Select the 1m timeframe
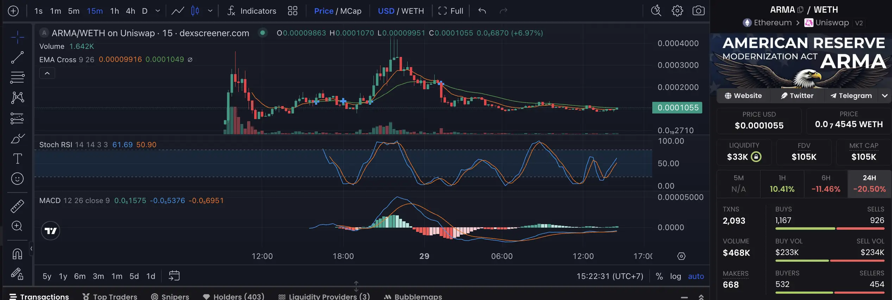 (56, 11)
